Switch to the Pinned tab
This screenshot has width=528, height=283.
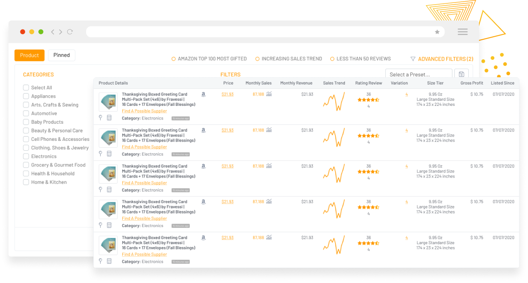pyautogui.click(x=61, y=55)
